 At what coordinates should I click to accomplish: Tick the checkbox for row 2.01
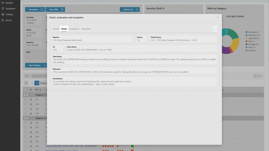point(25,123)
